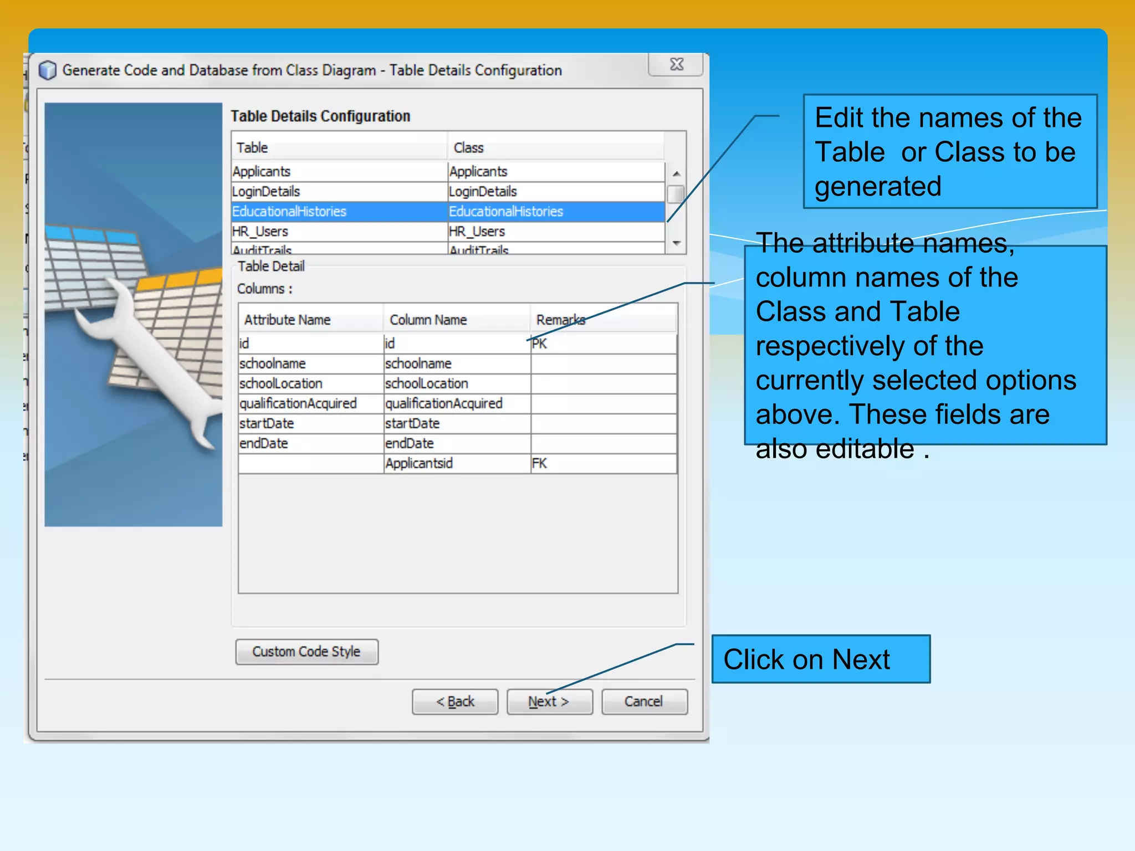
Task: Select schoolname in Column Name column
Action: pos(457,363)
